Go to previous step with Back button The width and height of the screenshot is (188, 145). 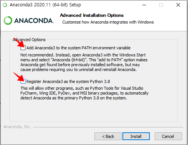click(108, 136)
